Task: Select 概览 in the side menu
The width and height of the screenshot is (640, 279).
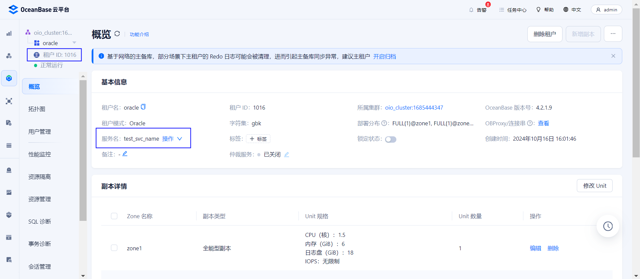Action: [49, 87]
